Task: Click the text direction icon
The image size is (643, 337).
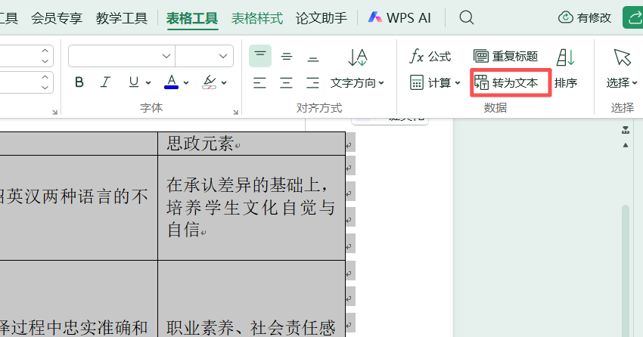Action: [x=358, y=57]
